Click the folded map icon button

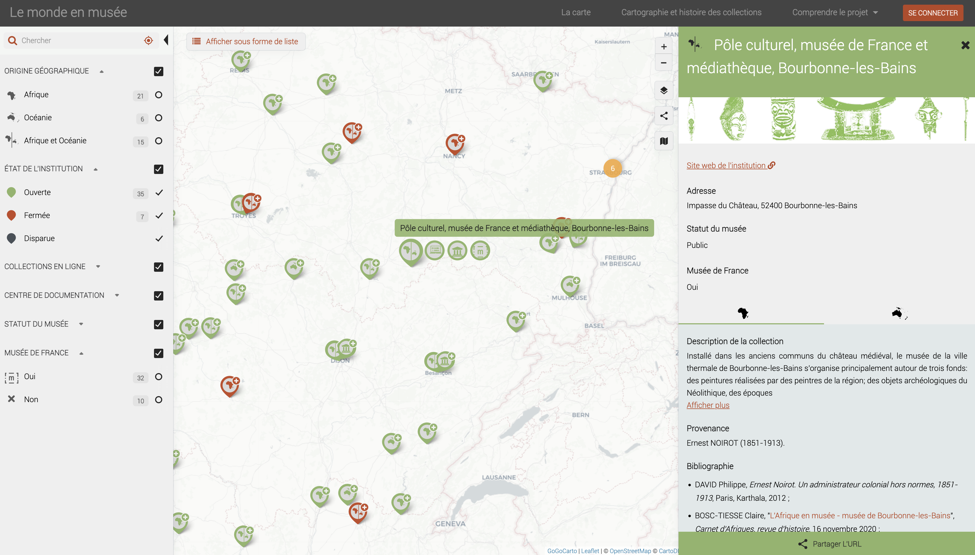tap(663, 141)
